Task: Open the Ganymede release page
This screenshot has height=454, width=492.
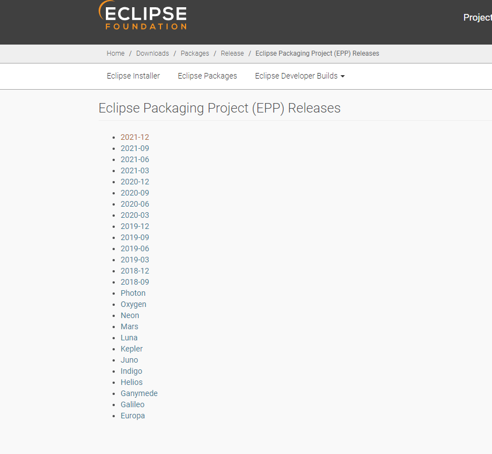Action: coord(139,393)
